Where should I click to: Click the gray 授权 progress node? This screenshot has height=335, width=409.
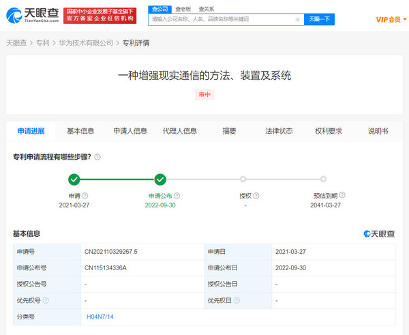click(x=245, y=179)
